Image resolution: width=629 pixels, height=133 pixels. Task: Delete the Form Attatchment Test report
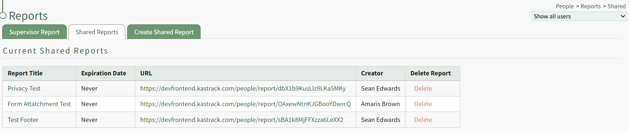[x=423, y=104]
